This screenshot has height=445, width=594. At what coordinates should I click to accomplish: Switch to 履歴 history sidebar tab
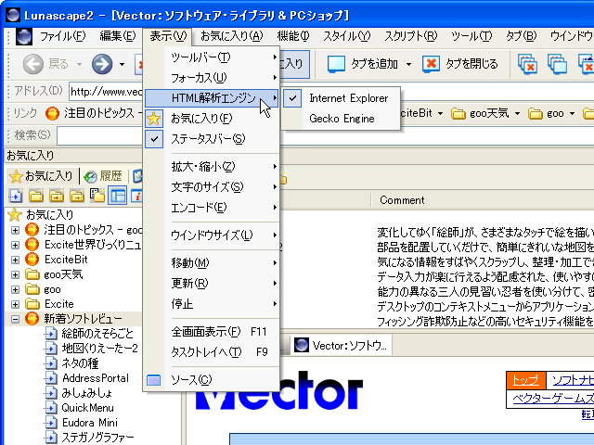(103, 176)
